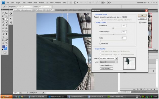
Task: Open the Info panel icon
Action: pos(11,13)
